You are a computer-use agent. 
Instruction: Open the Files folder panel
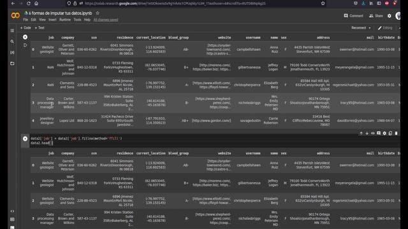[x=12, y=64]
